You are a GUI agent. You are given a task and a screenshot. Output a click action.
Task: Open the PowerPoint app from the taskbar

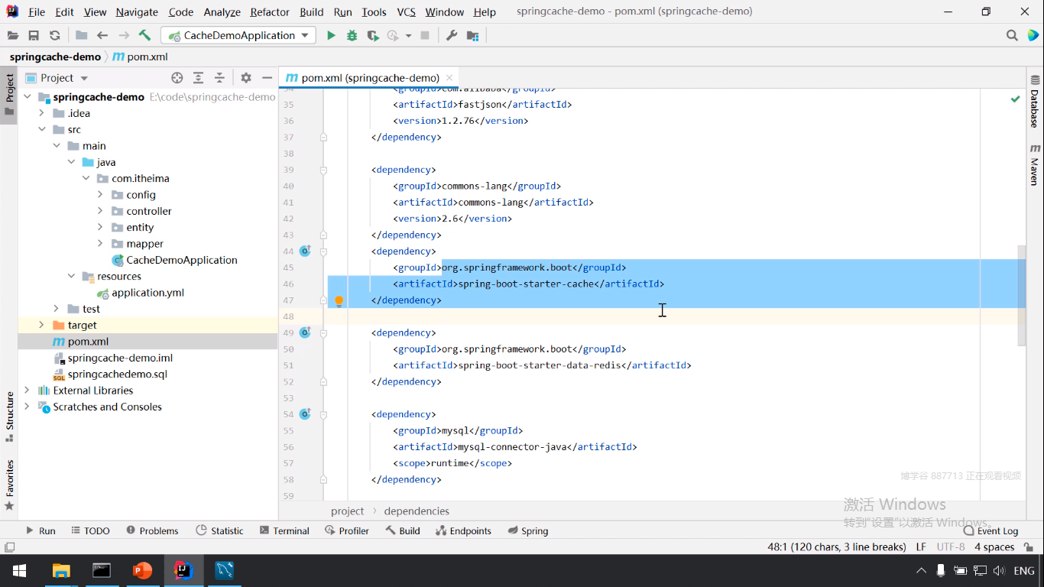tap(142, 570)
